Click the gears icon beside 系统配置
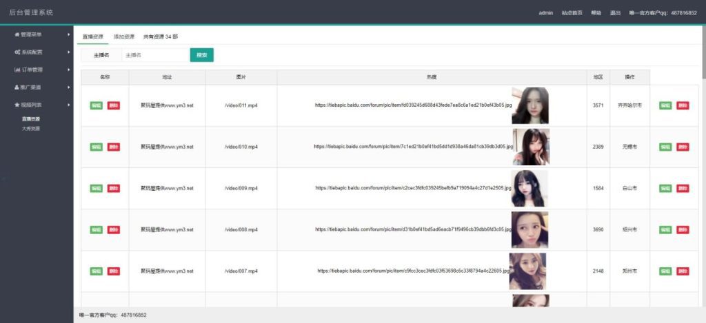 pos(17,52)
